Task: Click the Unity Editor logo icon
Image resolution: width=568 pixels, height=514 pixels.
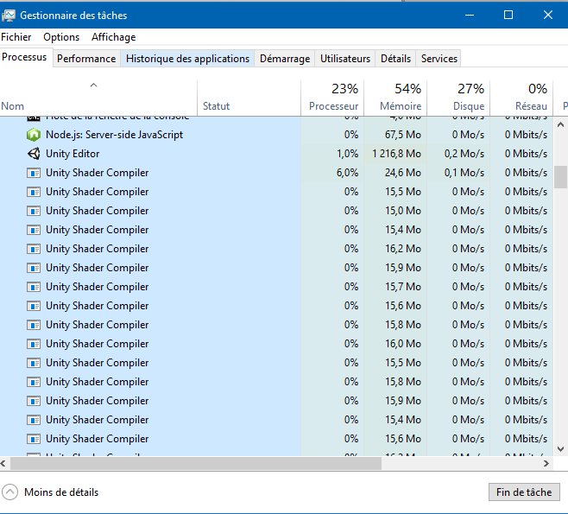Action: point(34,154)
